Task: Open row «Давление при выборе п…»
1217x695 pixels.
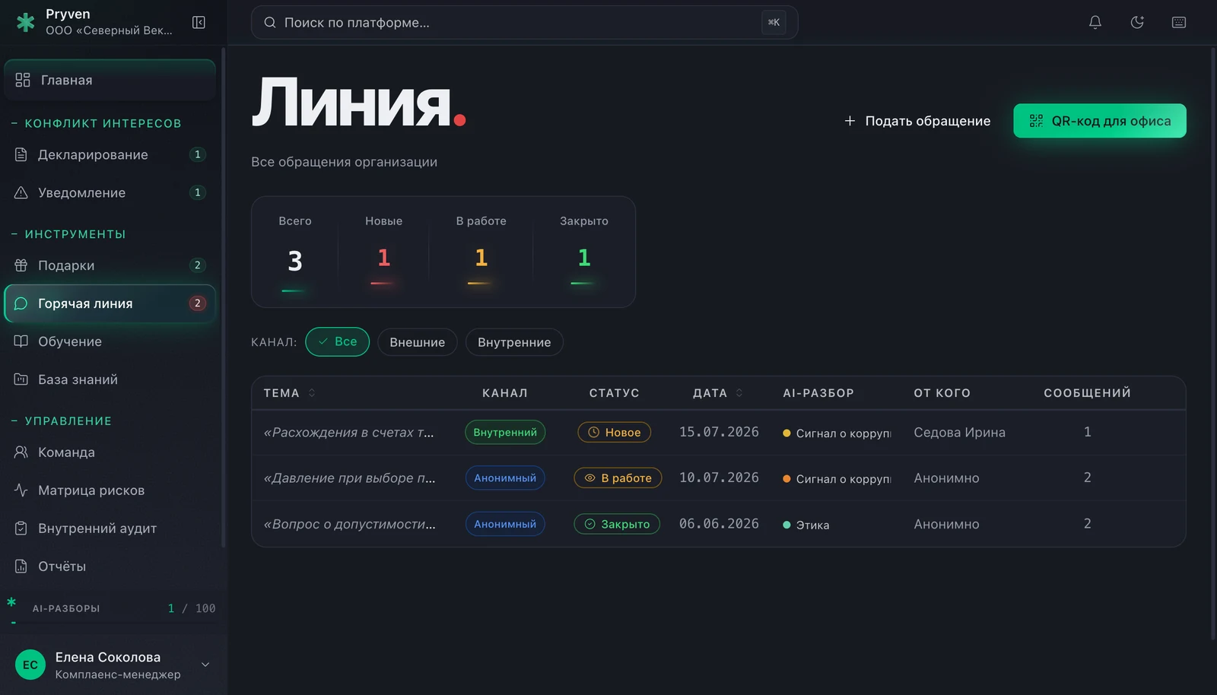Action: pyautogui.click(x=719, y=478)
